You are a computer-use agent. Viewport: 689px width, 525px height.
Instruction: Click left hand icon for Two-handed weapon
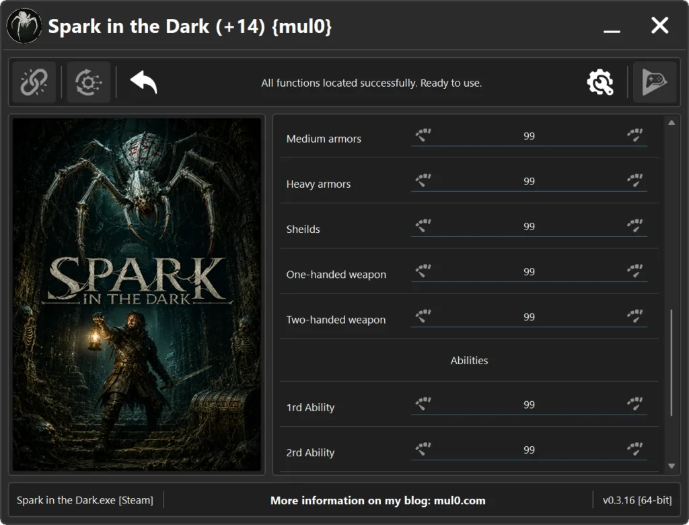pos(424,316)
